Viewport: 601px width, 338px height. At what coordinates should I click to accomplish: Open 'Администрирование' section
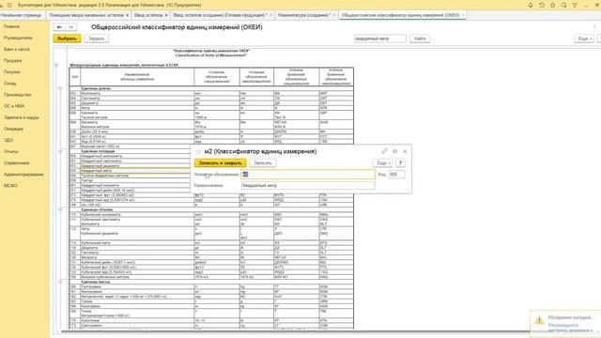click(x=23, y=175)
